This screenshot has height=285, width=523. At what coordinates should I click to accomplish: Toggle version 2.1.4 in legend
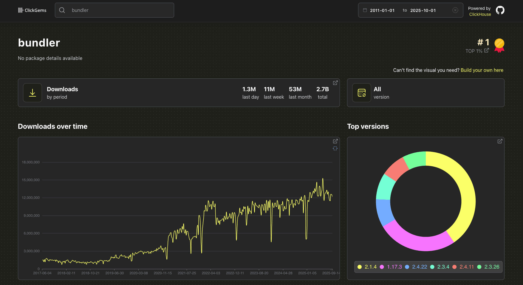coord(367,267)
